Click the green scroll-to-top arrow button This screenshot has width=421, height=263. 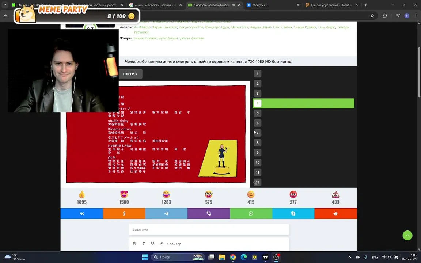click(x=407, y=235)
